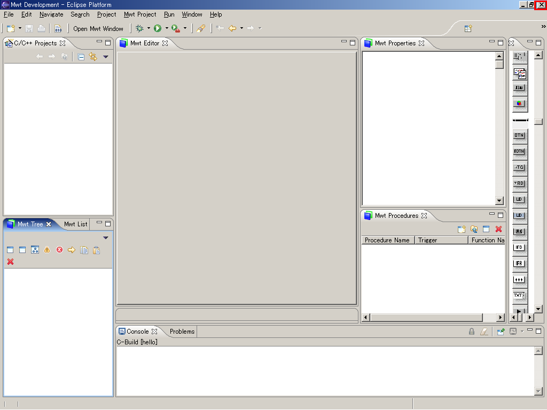Screen dimensions: 547x410
Task: Select the RD widget in palette
Action: (x=519, y=184)
